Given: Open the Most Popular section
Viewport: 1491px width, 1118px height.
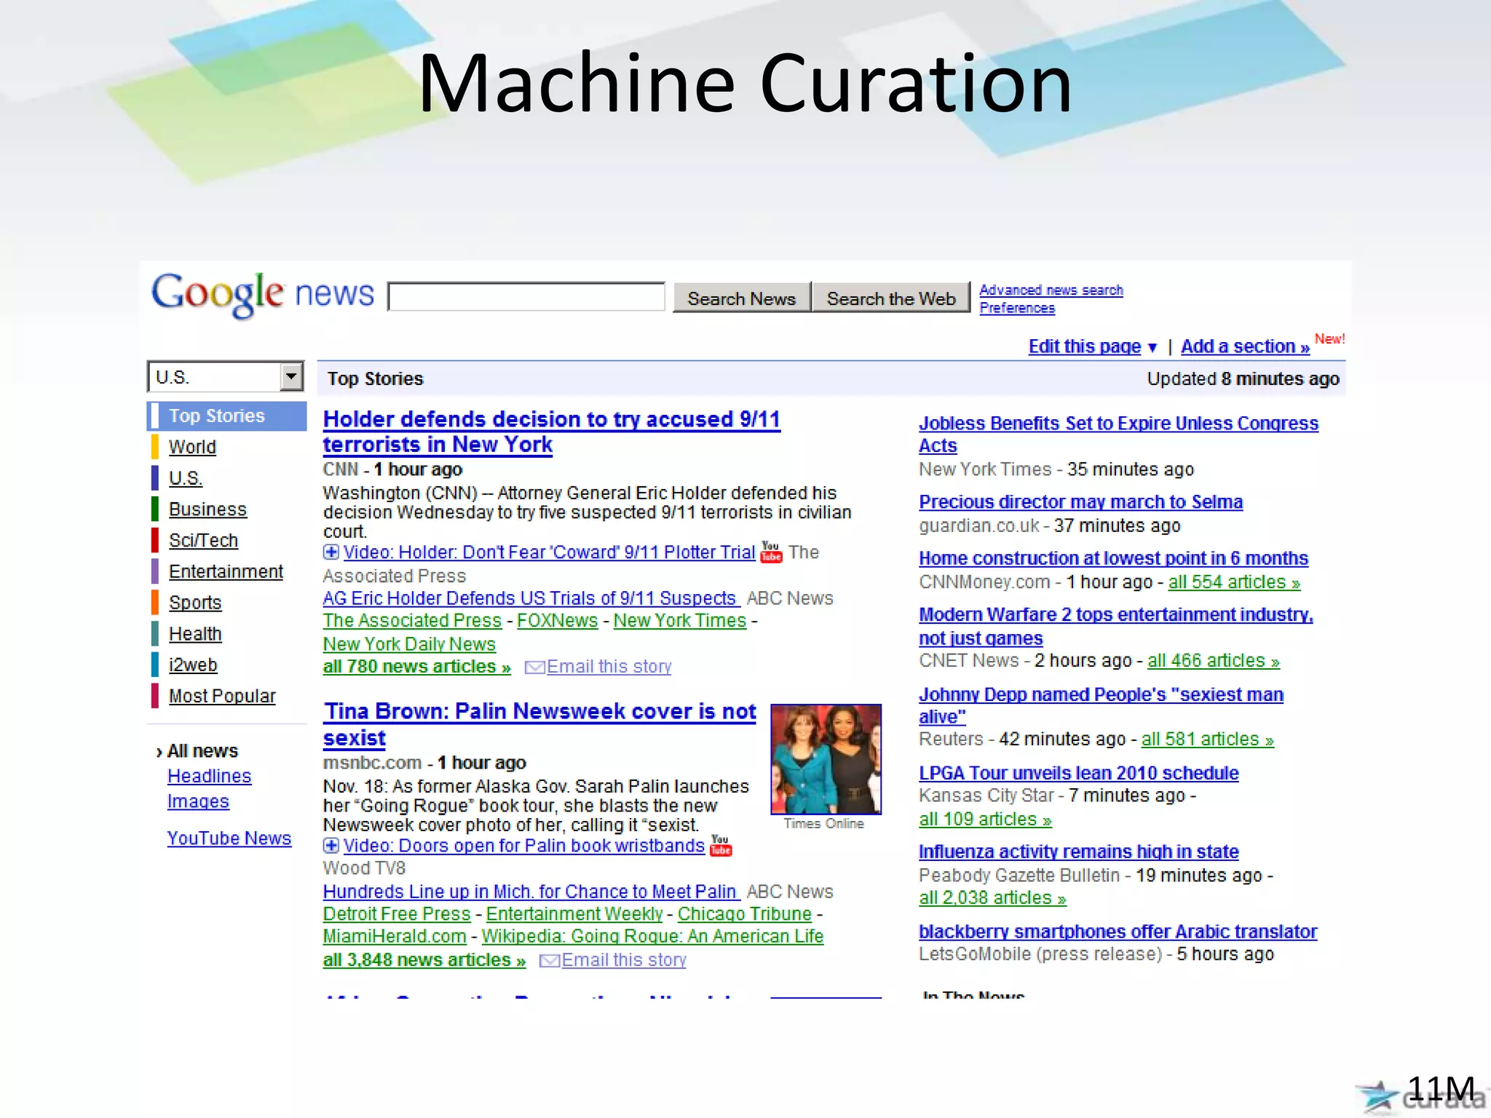Looking at the screenshot, I should (x=222, y=697).
